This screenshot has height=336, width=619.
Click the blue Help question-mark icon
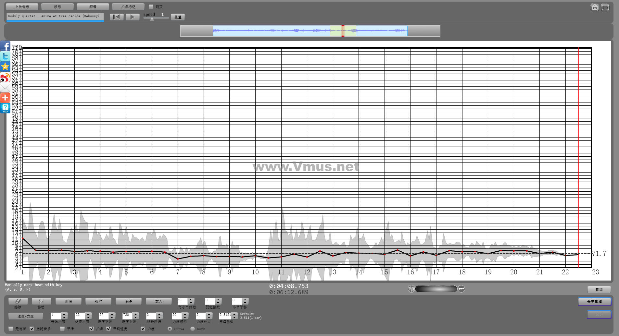click(5, 108)
